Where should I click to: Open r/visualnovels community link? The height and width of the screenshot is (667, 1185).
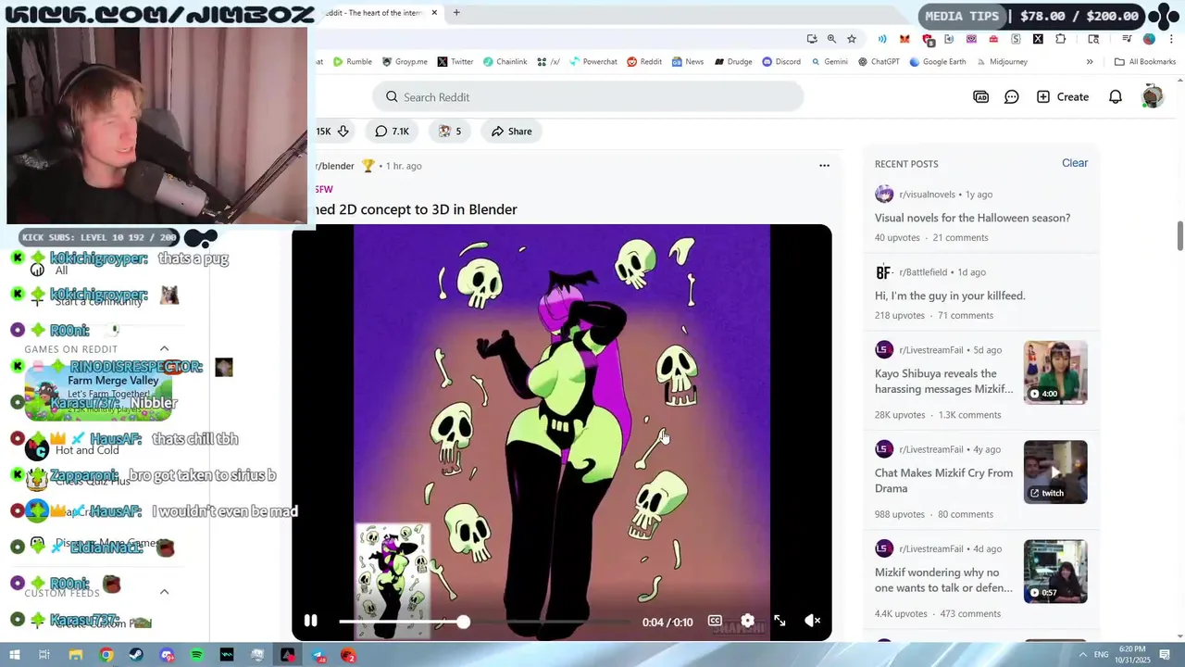click(927, 195)
